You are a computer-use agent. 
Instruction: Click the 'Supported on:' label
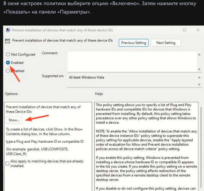coord(53,76)
